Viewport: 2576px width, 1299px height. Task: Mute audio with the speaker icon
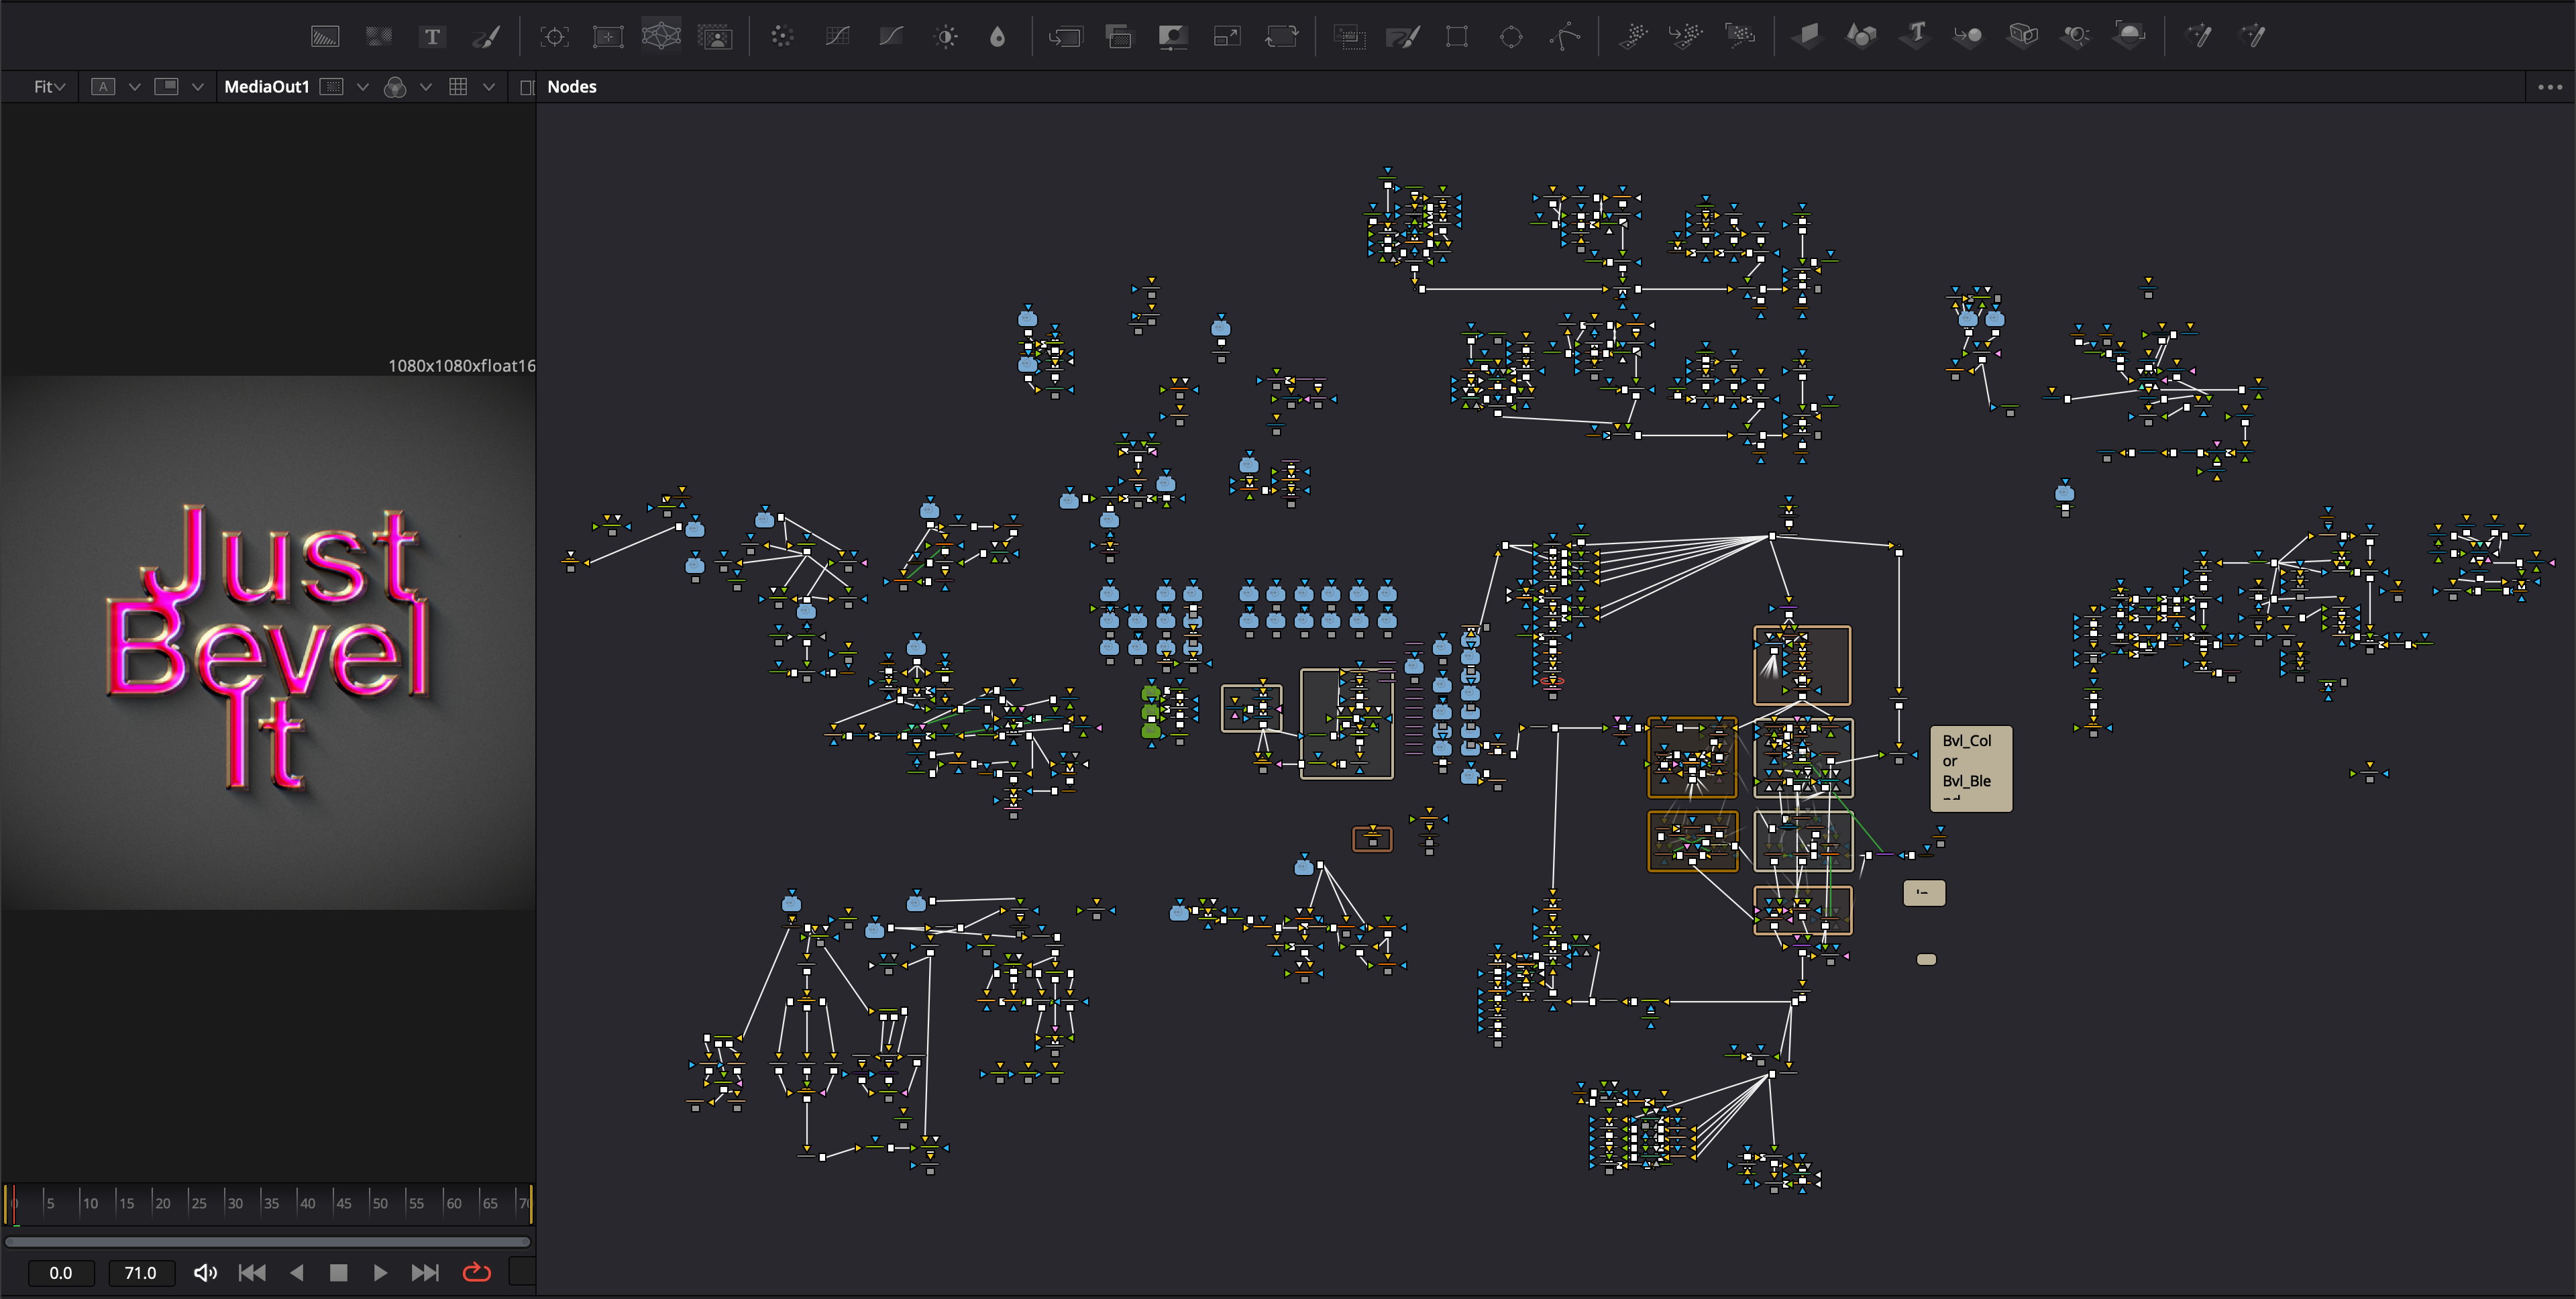[205, 1272]
